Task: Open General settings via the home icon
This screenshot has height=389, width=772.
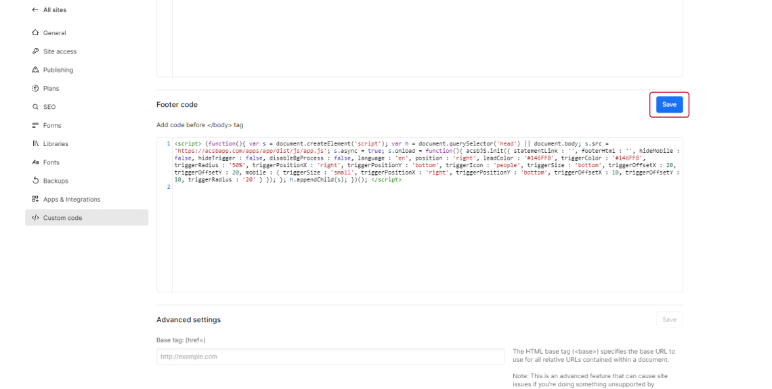Action: pyautogui.click(x=35, y=33)
